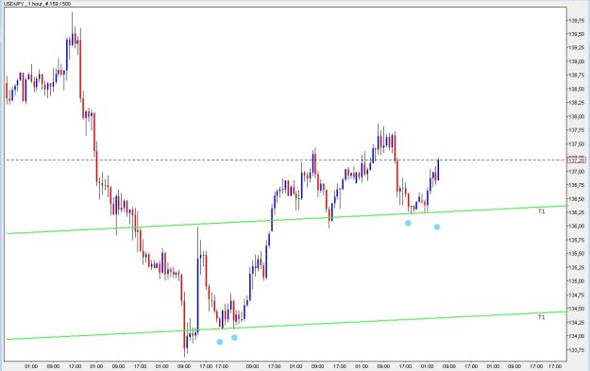The height and width of the screenshot is (371, 590).
Task: Select the highlighted 137.20 current price label
Action: (x=577, y=160)
